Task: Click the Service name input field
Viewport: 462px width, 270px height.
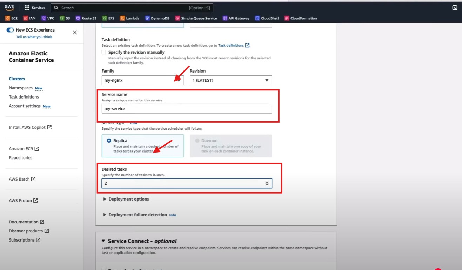Action: click(187, 109)
